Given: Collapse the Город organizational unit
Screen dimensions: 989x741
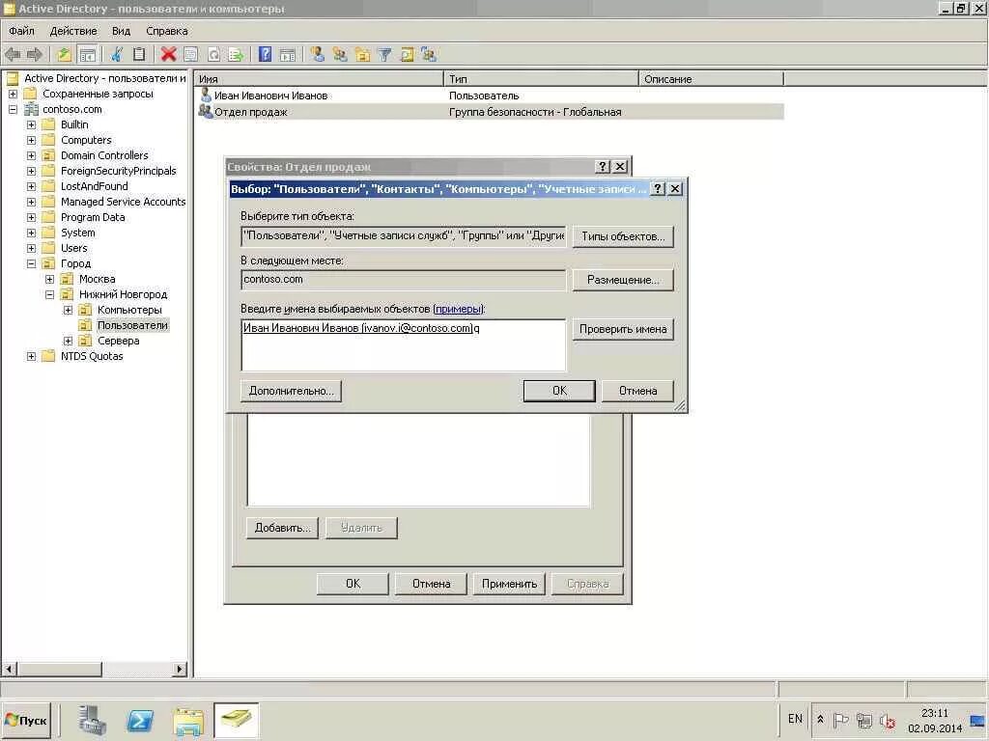Looking at the screenshot, I should click(x=31, y=264).
